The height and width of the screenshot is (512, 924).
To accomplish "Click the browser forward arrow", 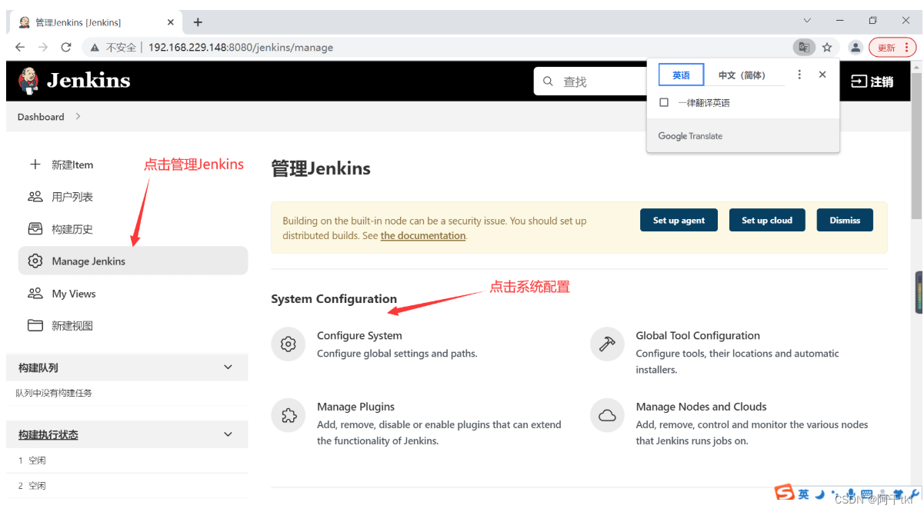I will (x=43, y=48).
